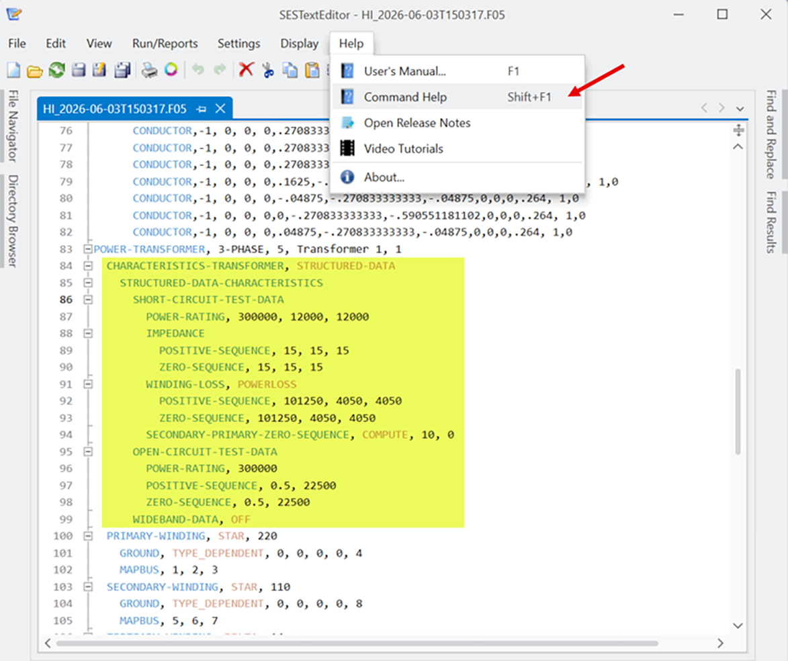
Task: Cut selection with scissors icon
Action: (268, 70)
